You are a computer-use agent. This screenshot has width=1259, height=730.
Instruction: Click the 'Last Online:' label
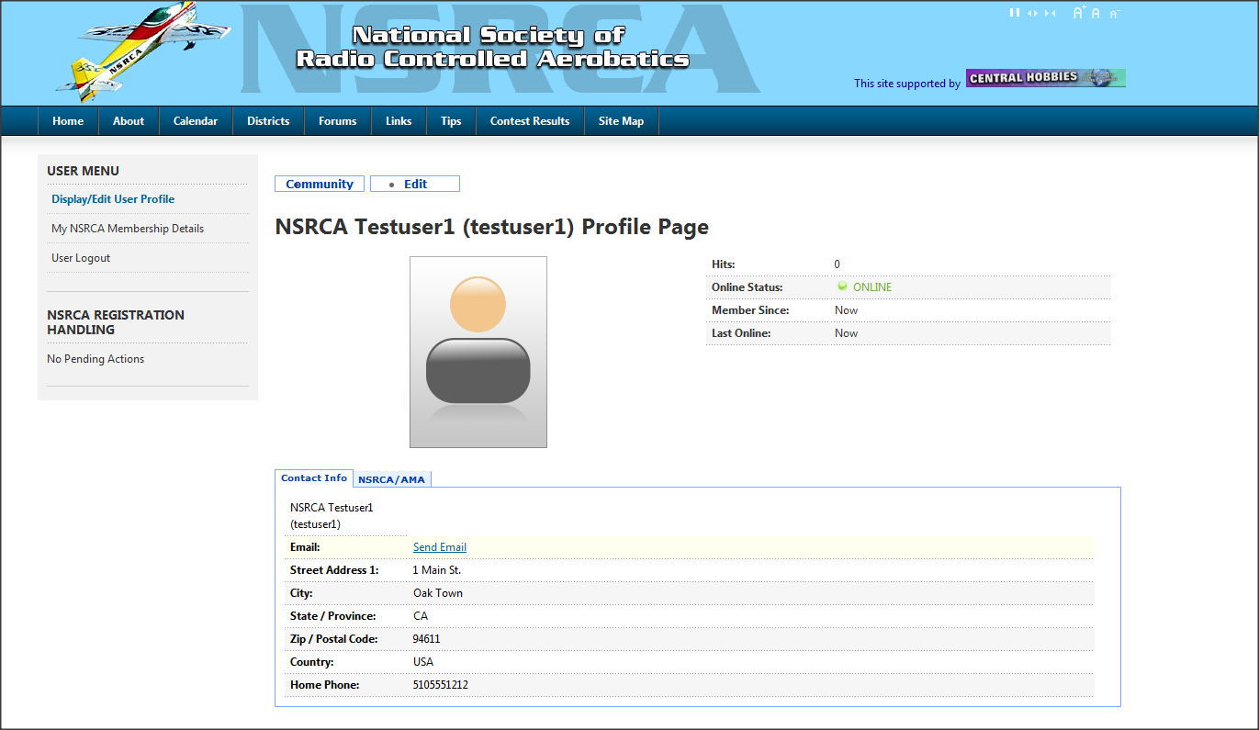[741, 333]
